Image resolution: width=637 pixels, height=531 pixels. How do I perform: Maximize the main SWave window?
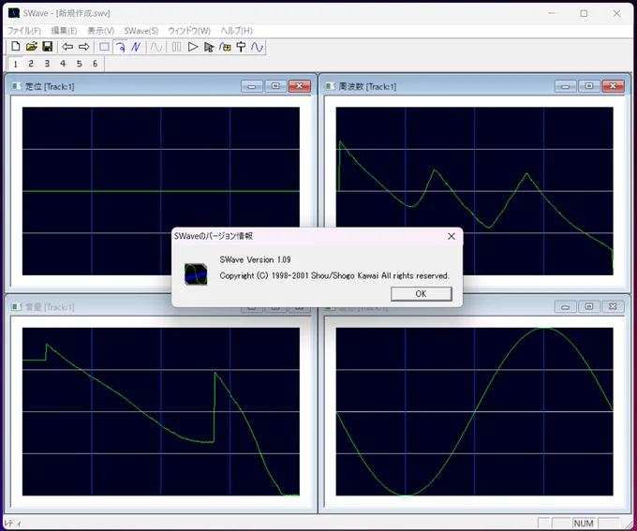[584, 13]
